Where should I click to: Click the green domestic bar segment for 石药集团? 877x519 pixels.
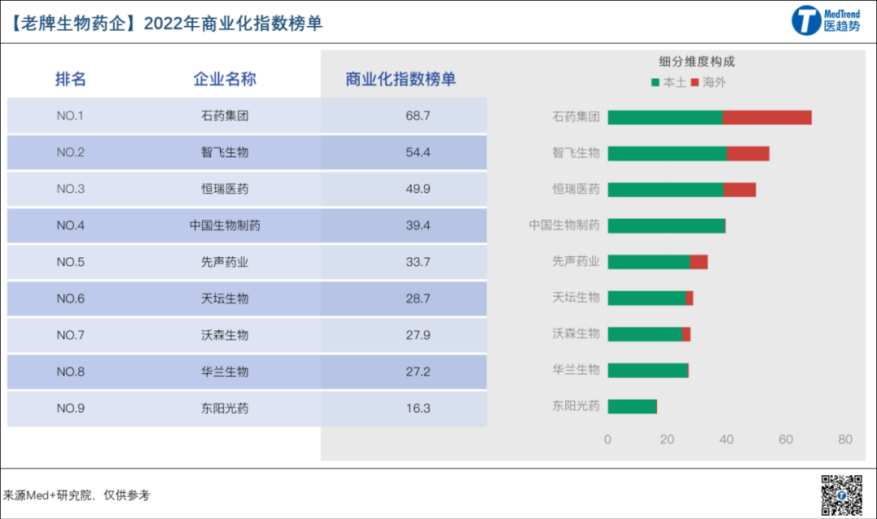665,118
